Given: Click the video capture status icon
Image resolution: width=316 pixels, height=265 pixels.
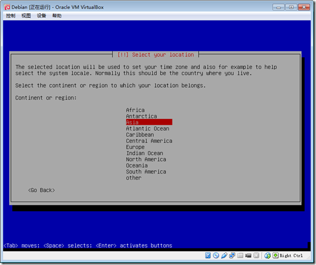Looking at the screenshot, I should [x=248, y=256].
